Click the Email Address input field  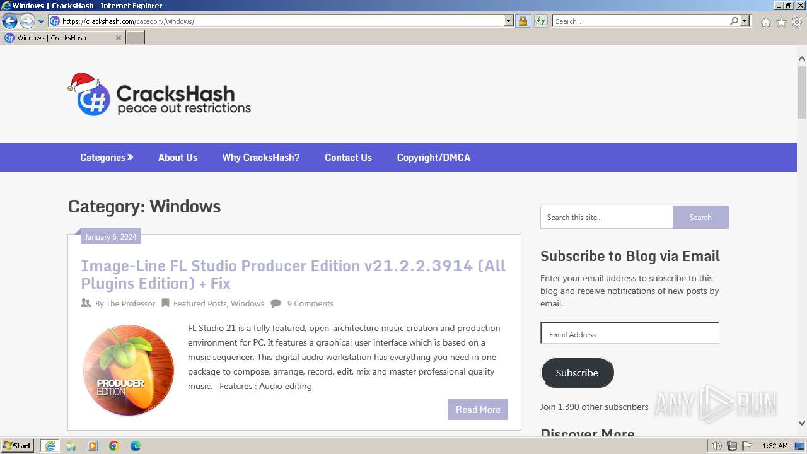(x=630, y=333)
